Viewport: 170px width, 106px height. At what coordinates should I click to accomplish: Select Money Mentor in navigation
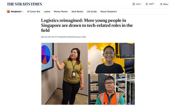click(x=61, y=12)
